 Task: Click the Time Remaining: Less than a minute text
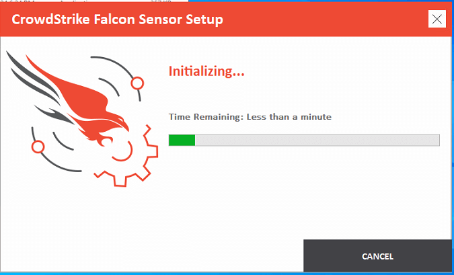coord(250,117)
